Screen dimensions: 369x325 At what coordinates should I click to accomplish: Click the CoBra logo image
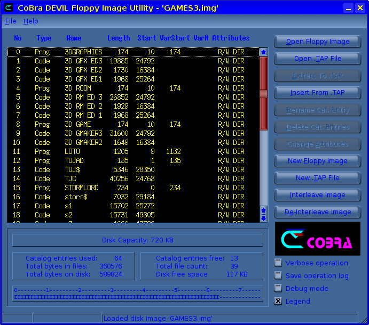[x=317, y=239]
